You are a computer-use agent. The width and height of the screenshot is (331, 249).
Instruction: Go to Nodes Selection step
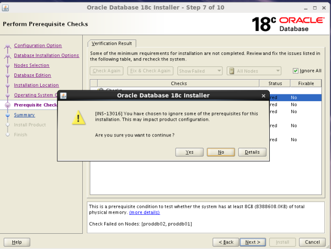click(x=32, y=65)
